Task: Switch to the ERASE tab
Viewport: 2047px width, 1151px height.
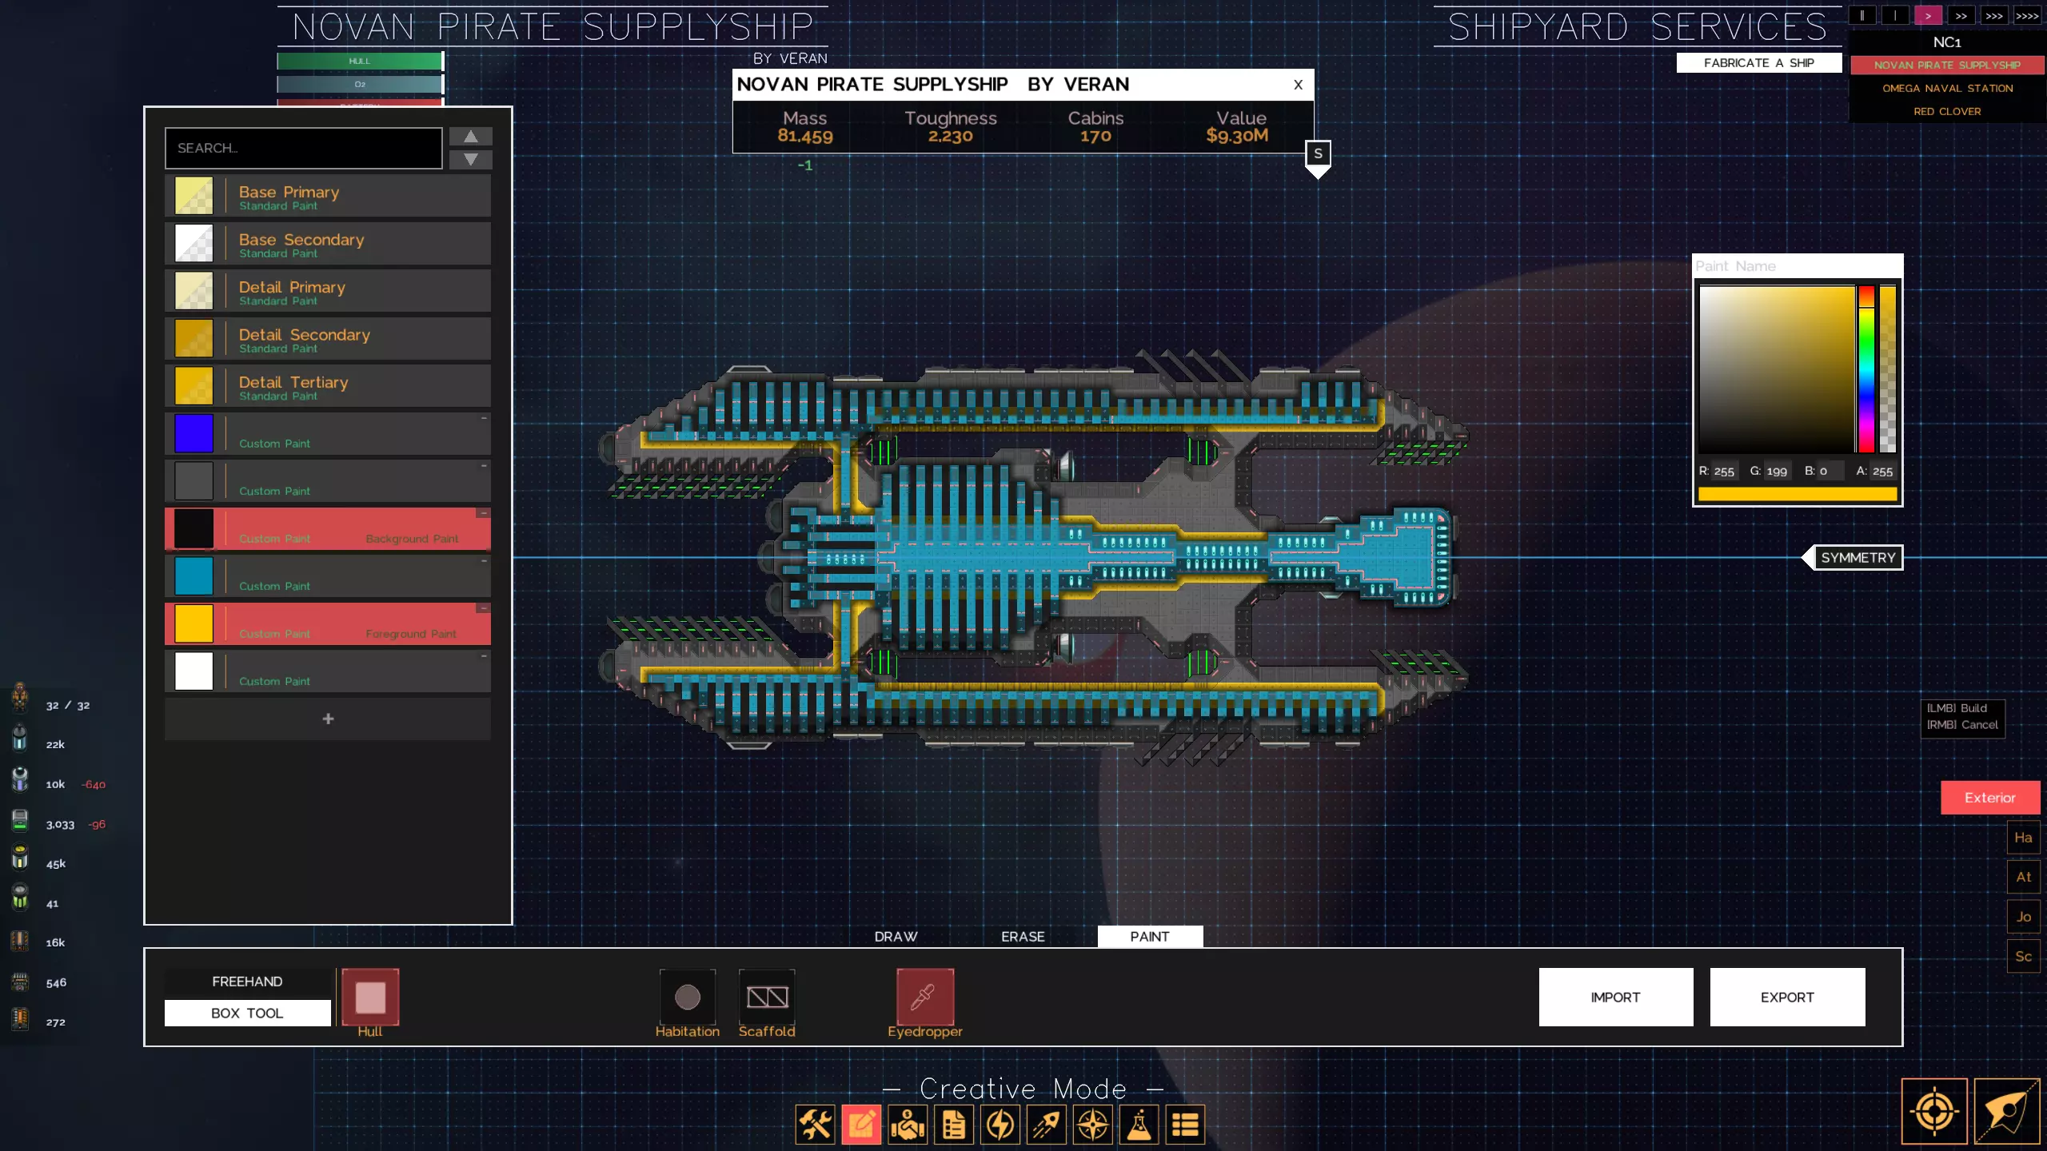Action: pos(1023,937)
